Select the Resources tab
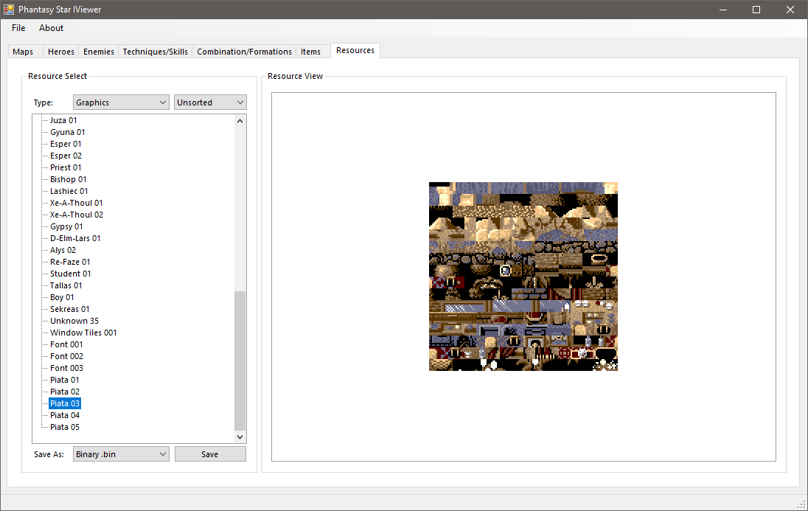808x511 pixels. click(355, 51)
